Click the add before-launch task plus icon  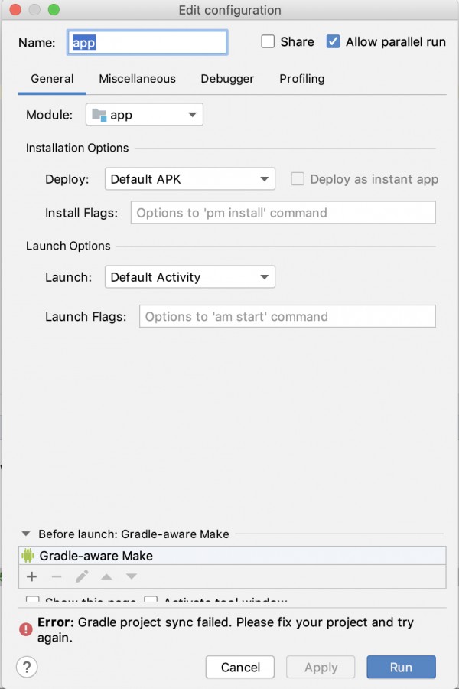coord(31,576)
